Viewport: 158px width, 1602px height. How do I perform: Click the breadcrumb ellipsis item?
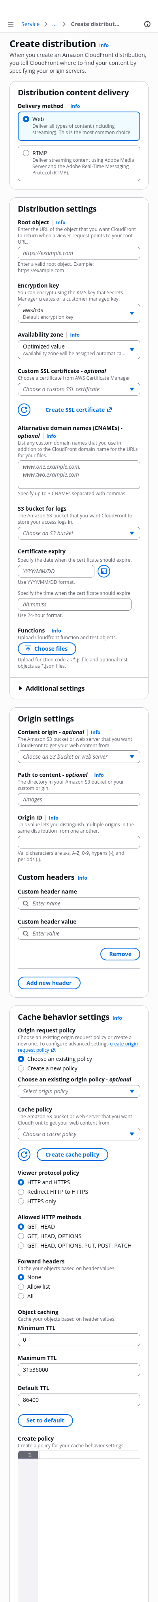click(x=54, y=24)
